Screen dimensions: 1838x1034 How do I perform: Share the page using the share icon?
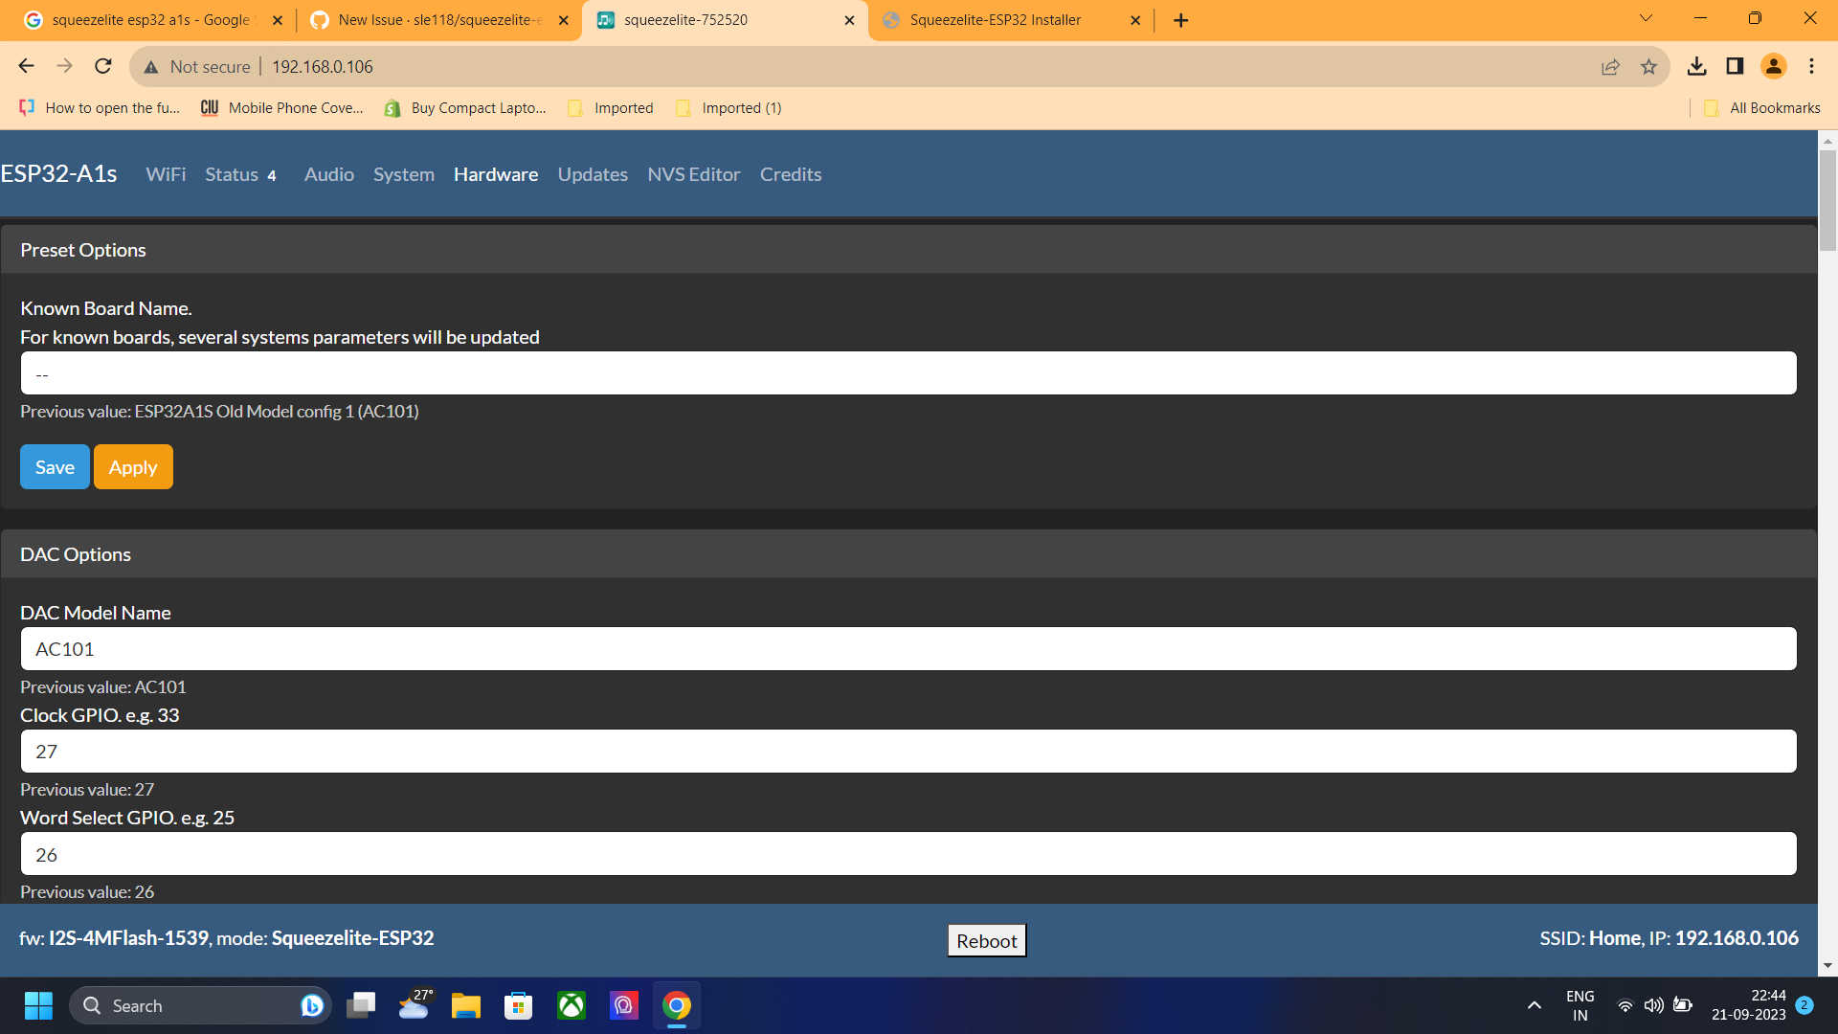1611,66
